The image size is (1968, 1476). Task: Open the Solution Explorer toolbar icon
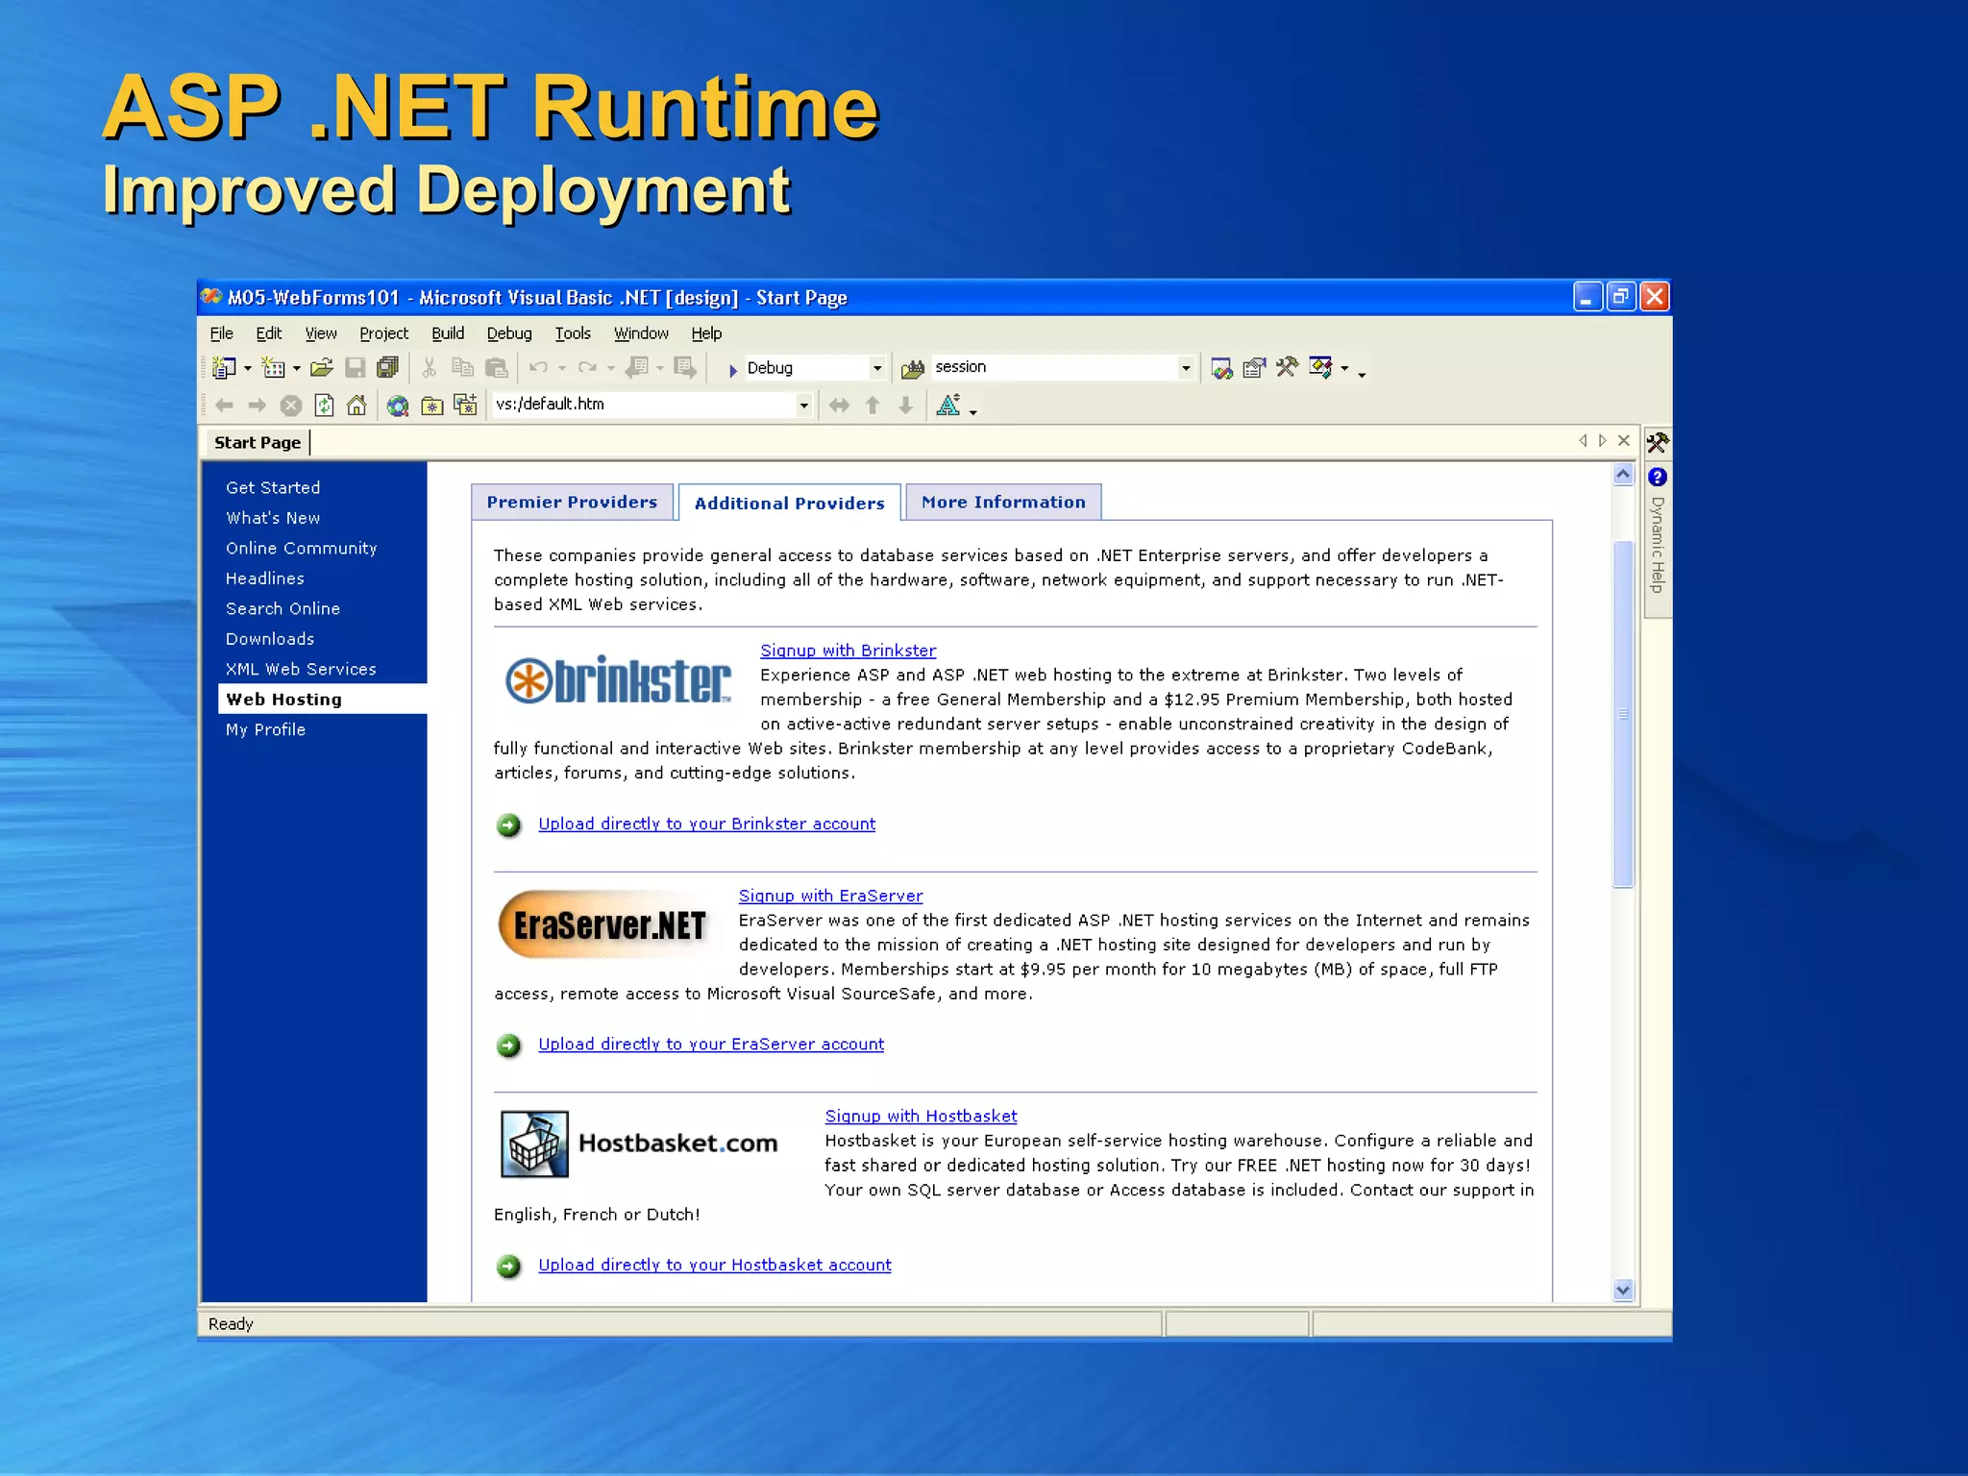tap(1221, 368)
